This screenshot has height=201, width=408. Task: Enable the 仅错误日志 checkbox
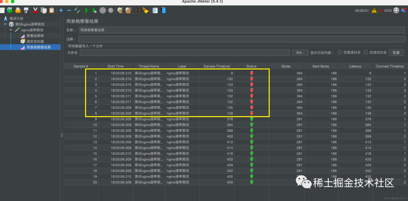(340, 53)
